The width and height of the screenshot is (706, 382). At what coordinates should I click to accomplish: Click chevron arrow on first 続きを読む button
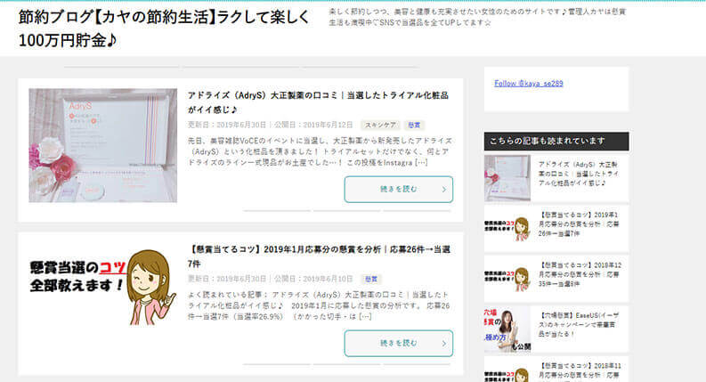point(444,190)
